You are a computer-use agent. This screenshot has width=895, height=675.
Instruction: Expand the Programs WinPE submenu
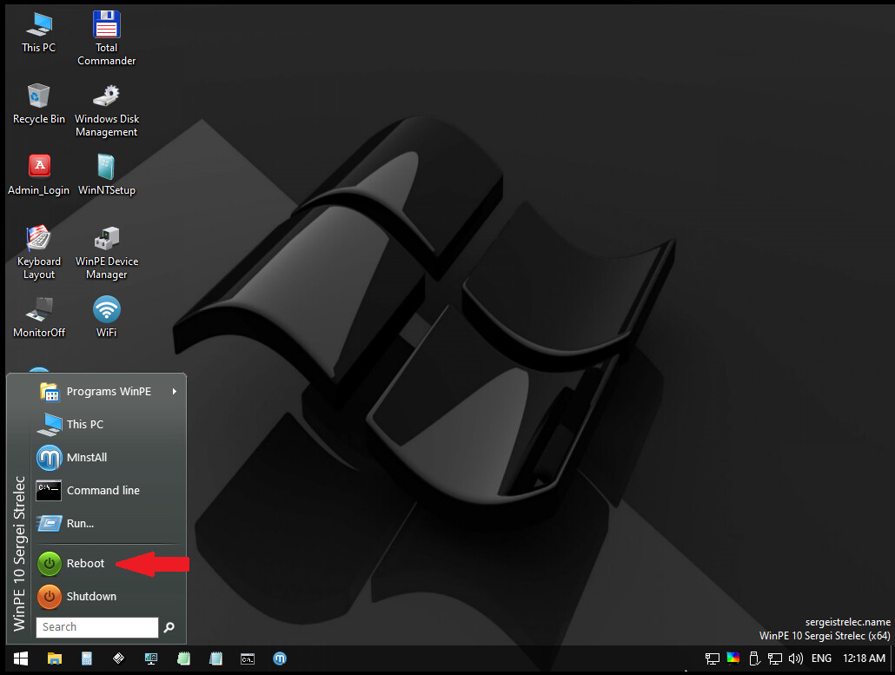coord(107,392)
